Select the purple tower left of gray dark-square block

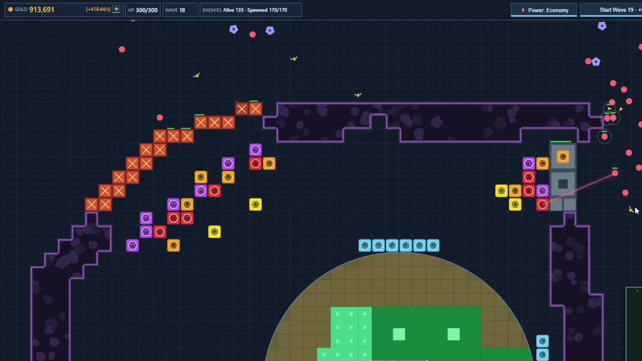coord(543,191)
